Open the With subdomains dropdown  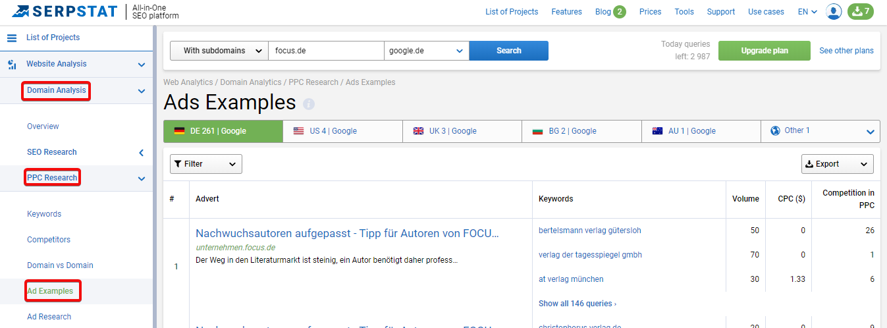[219, 51]
